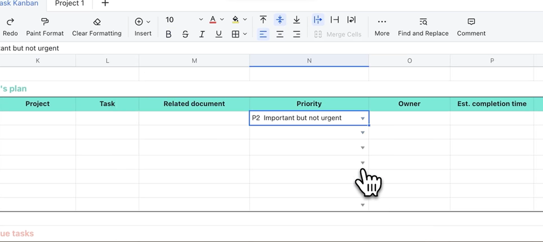This screenshot has width=543, height=242.
Task: Open the borders dropdown arrow
Action: (x=245, y=34)
